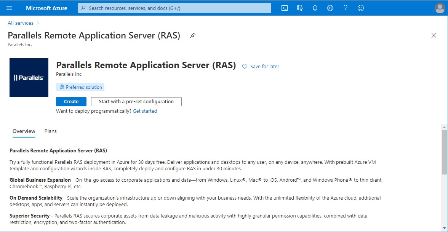Start with a pre-set configuration

[136, 101]
